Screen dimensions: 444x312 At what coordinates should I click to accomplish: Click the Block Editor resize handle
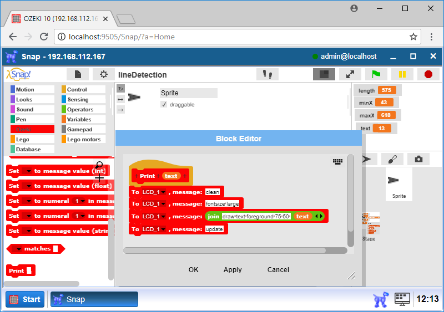pos(352,275)
